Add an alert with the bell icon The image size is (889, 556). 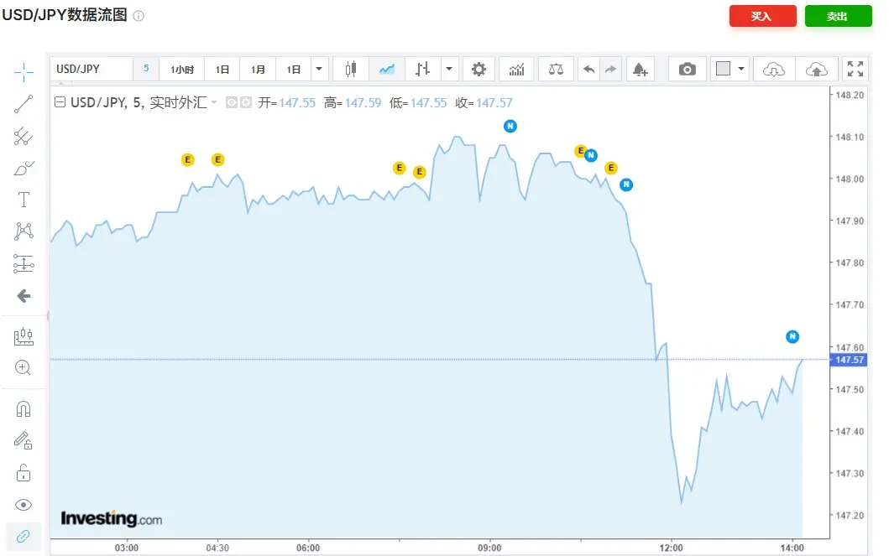pos(640,69)
